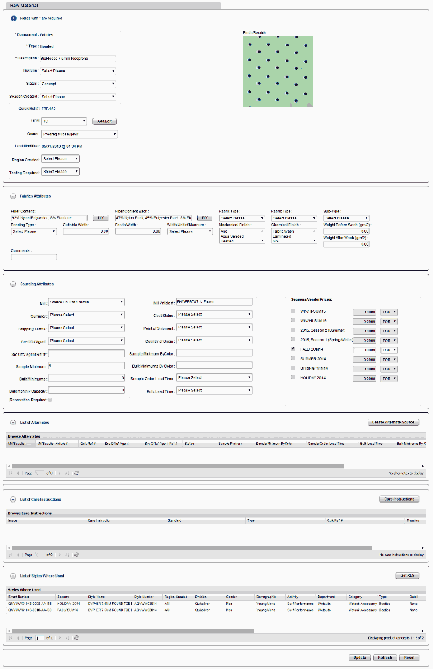This screenshot has width=433, height=669.
Task: Reload the Browse Care Instructions grid
Action: click(76, 555)
